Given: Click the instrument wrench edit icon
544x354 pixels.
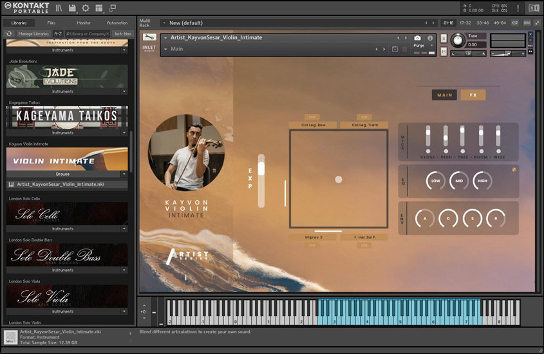Looking at the screenshot, I should (149, 37).
